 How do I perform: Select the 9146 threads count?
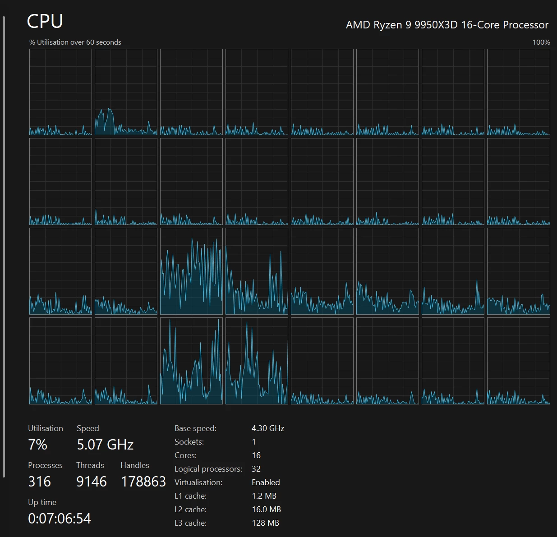pyautogui.click(x=92, y=482)
